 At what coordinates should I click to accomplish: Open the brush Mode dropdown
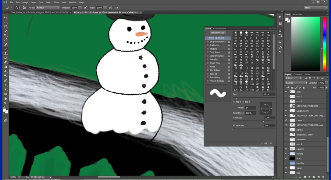coord(48,8)
